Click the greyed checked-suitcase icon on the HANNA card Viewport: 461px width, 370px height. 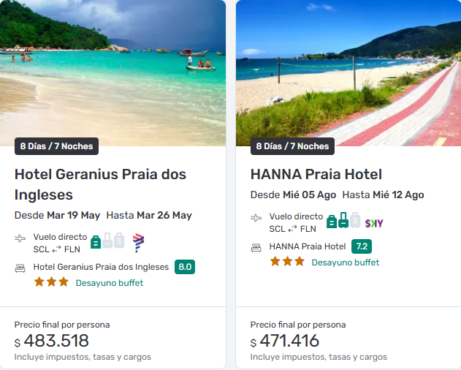pos(355,221)
